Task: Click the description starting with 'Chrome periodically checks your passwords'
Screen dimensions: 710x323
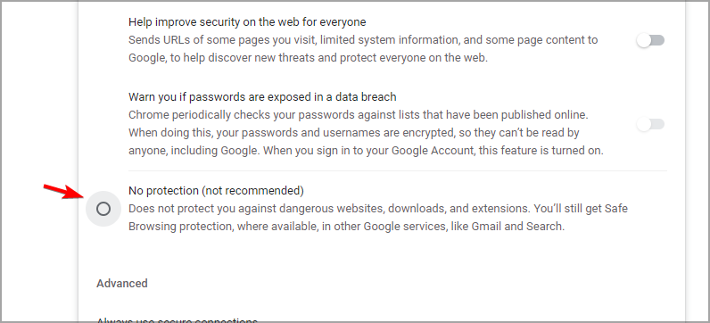Action: click(366, 133)
